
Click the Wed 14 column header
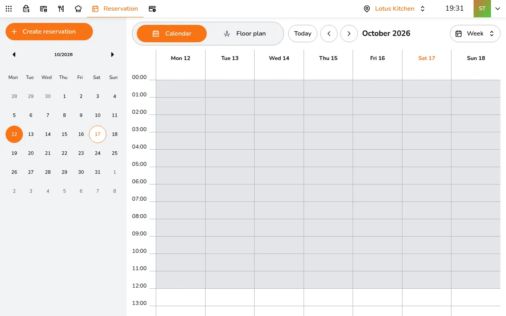pos(279,58)
